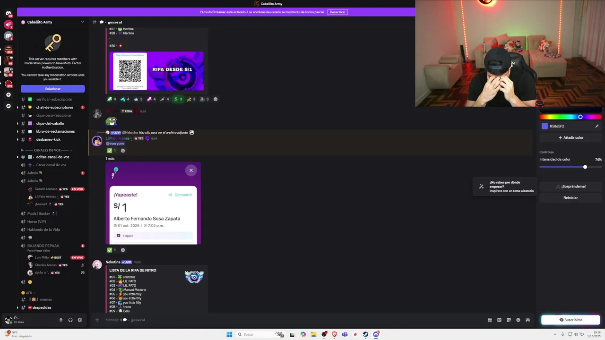Click the Reiniciar button
This screenshot has height=340, width=605.
tap(570, 198)
